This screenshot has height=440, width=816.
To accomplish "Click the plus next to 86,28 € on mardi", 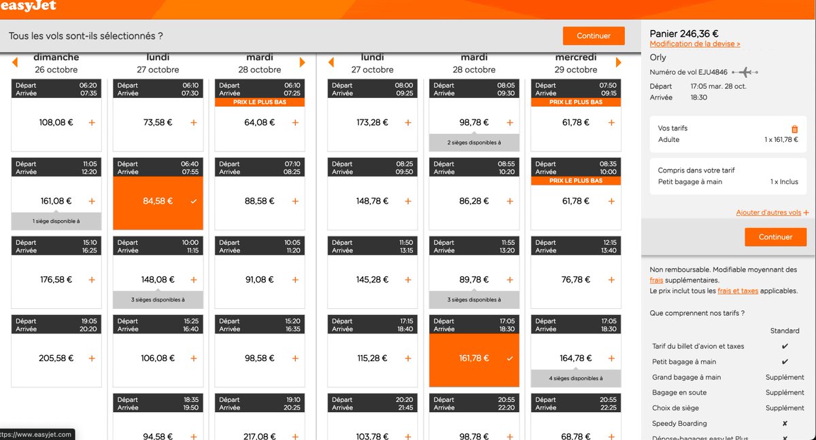I will (510, 202).
